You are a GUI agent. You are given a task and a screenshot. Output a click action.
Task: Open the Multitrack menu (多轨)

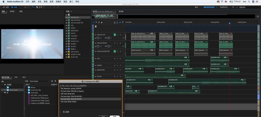click(39, 1)
